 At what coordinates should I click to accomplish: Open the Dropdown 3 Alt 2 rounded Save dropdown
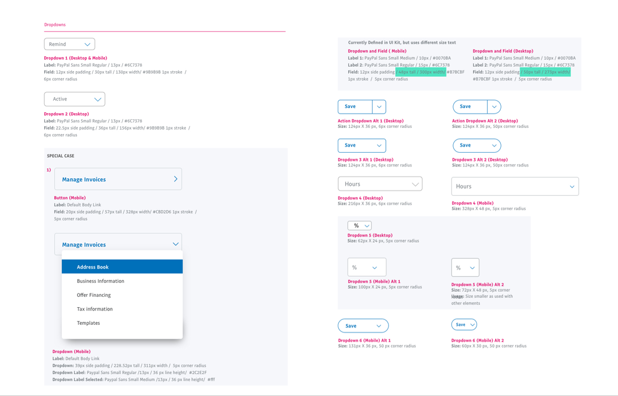tap(476, 146)
